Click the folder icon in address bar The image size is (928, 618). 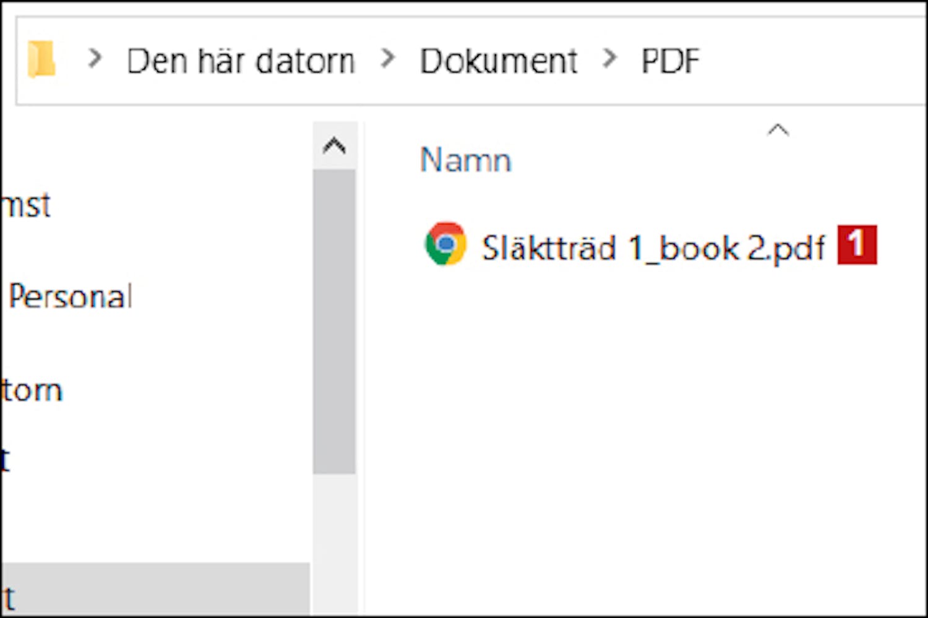(41, 59)
